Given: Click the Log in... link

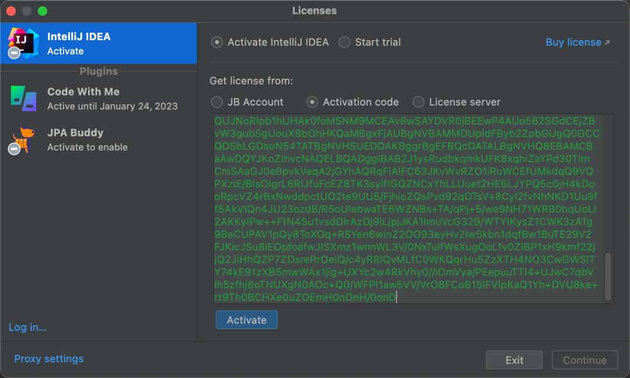Looking at the screenshot, I should click(27, 327).
